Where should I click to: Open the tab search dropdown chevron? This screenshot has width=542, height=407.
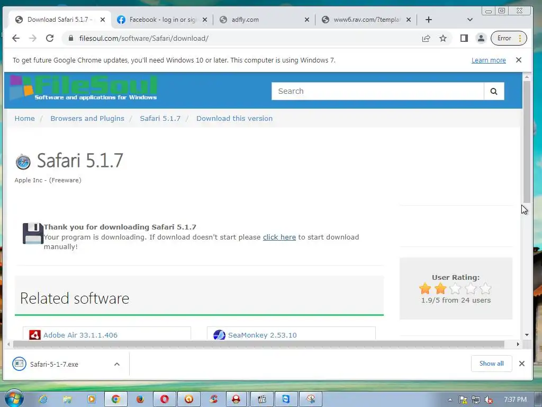(x=470, y=20)
